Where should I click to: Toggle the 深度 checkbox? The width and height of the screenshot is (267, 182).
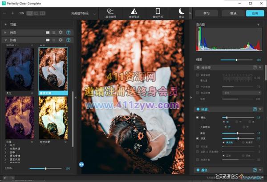pyautogui.click(x=198, y=138)
